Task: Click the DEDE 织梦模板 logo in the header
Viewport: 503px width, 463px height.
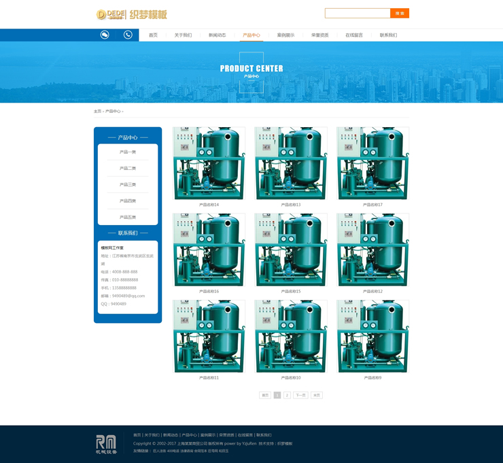Action: [131, 14]
